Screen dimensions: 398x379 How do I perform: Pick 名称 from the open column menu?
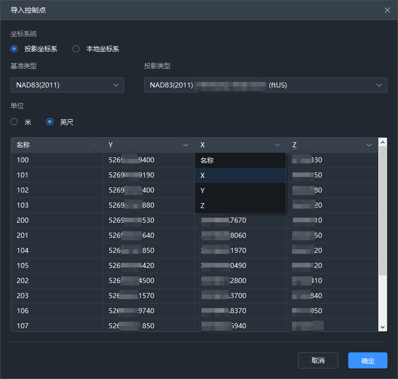click(240, 160)
